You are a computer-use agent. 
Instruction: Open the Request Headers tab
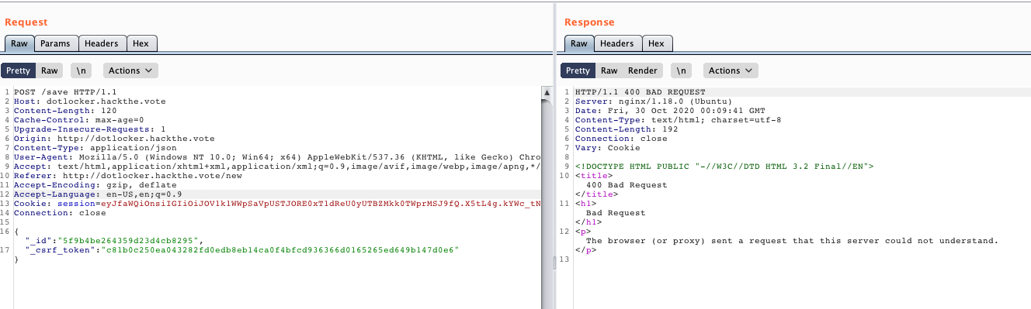pyautogui.click(x=101, y=43)
